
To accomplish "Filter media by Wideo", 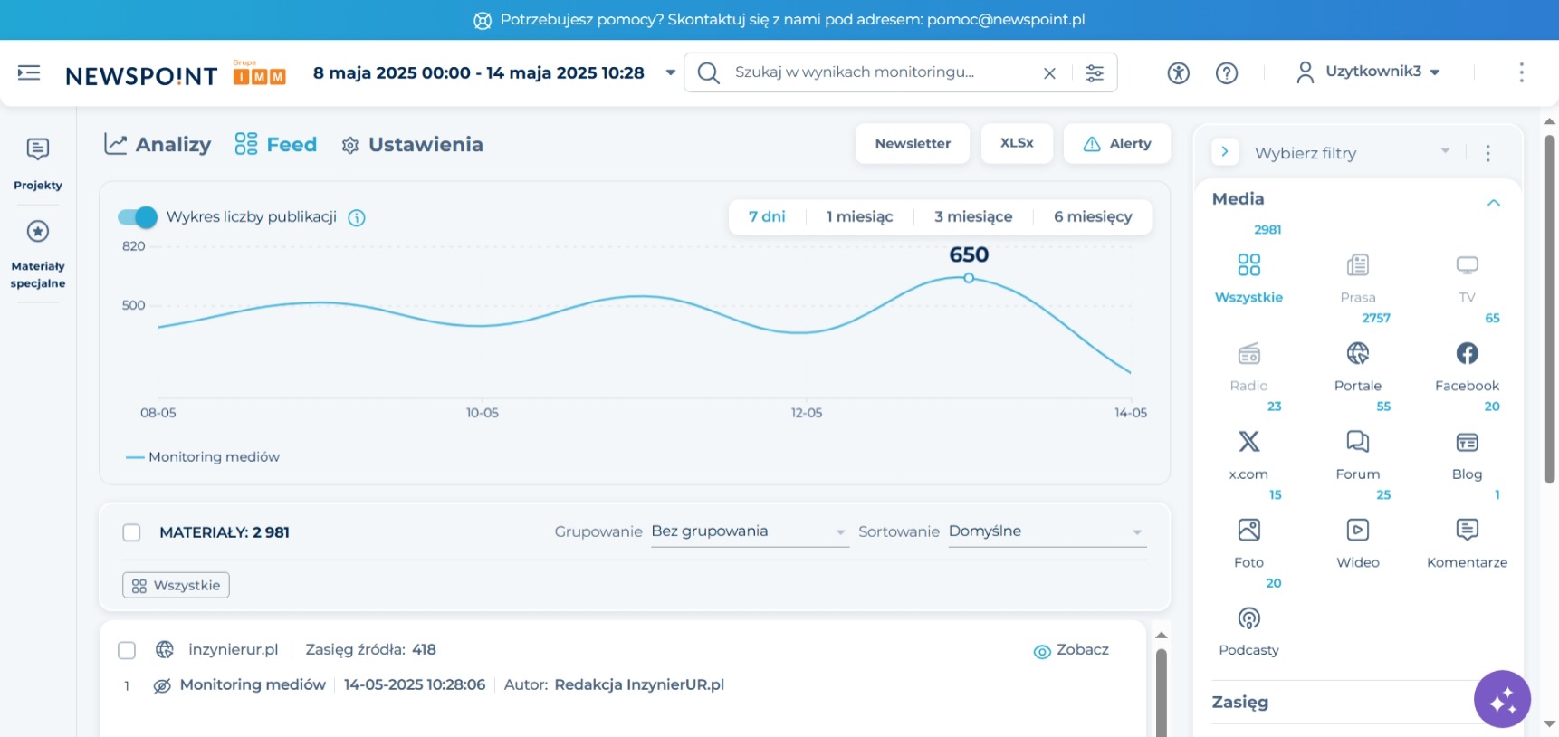I will 1357,543.
